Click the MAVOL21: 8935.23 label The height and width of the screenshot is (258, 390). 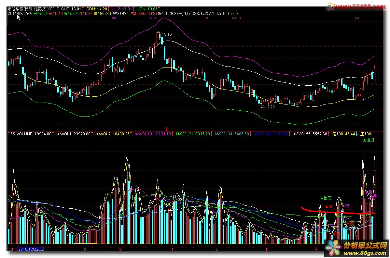(x=193, y=134)
